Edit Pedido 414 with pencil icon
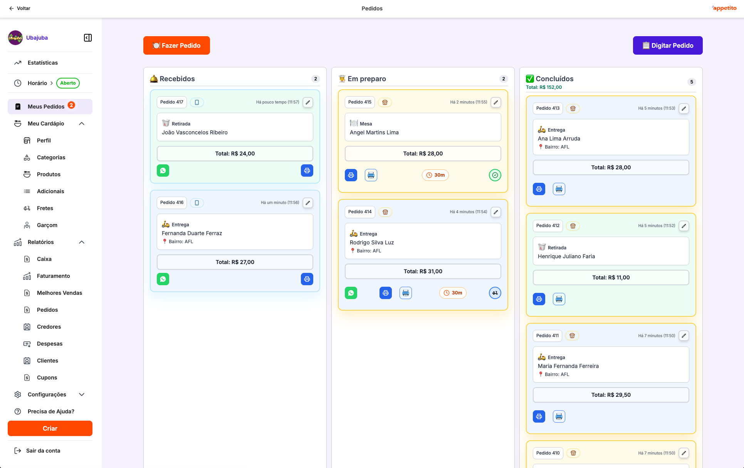This screenshot has width=744, height=468. (x=495, y=212)
